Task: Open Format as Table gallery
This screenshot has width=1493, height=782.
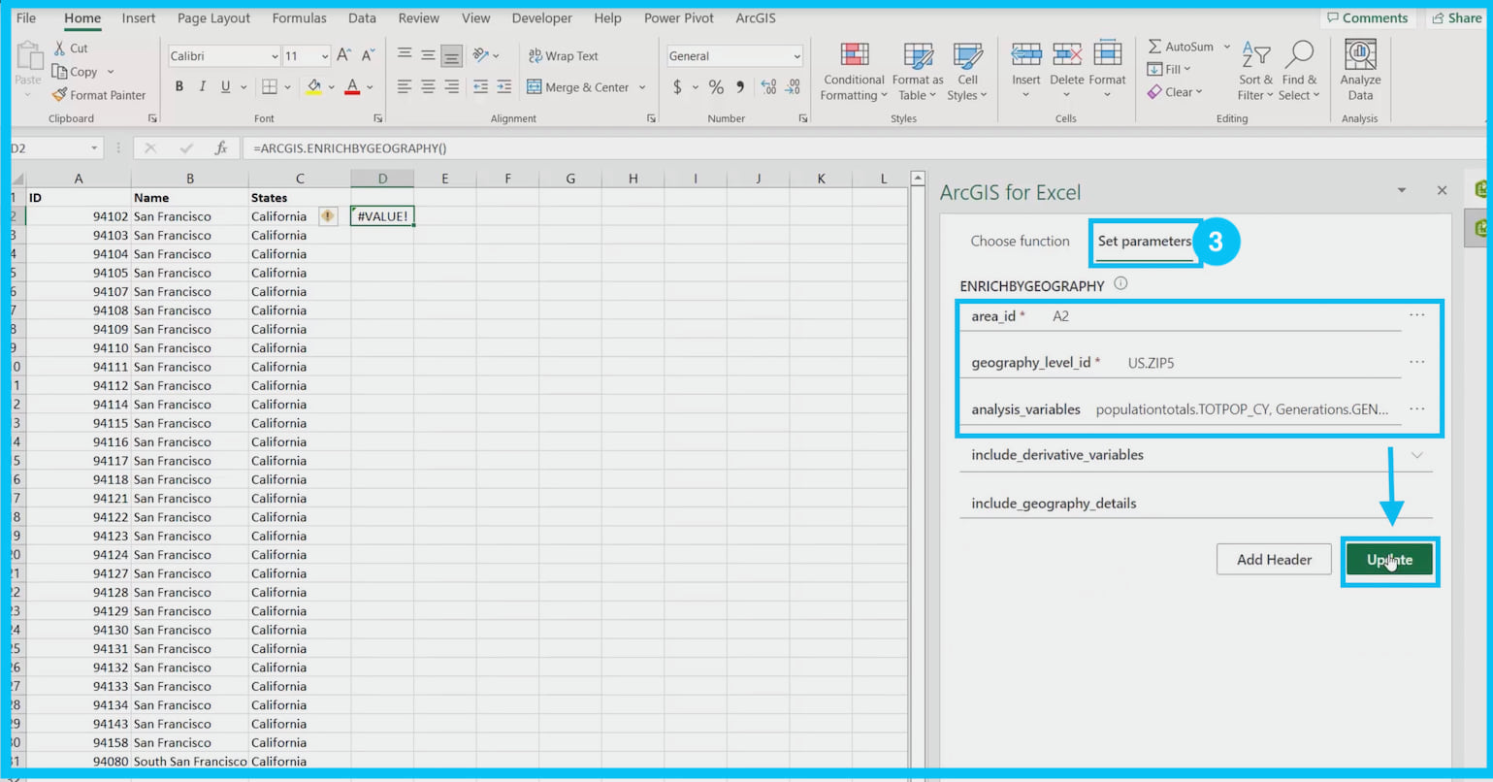Action: coord(917,71)
